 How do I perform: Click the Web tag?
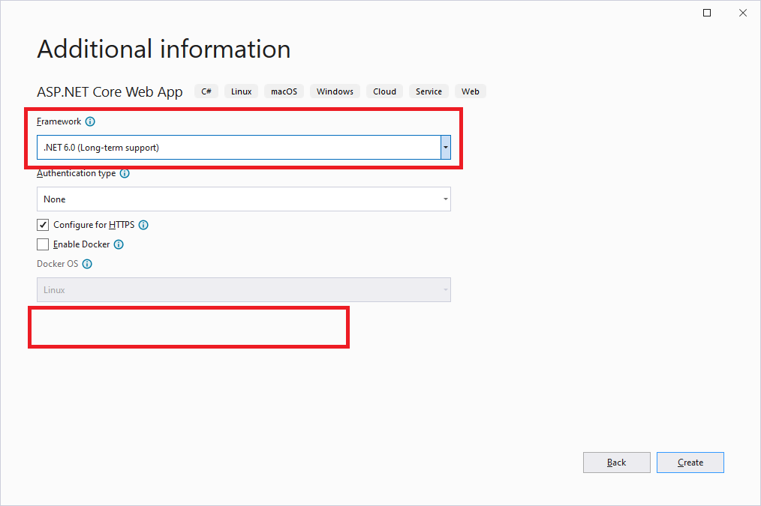pos(470,91)
